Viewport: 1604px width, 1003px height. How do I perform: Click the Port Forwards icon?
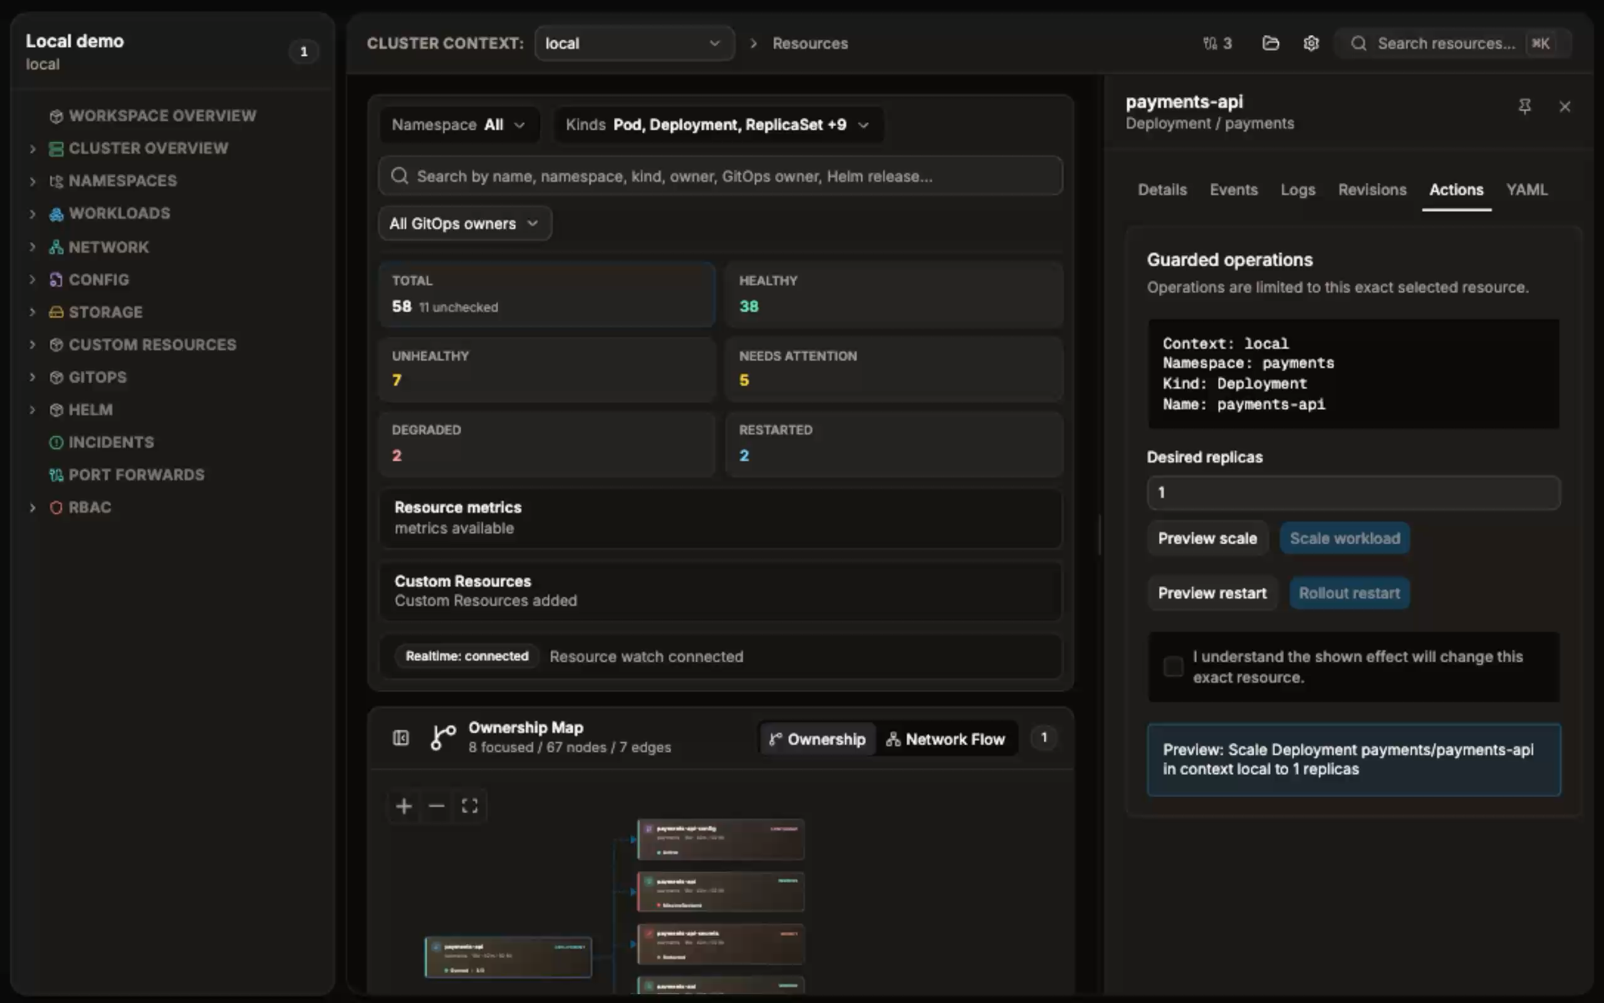coord(56,475)
